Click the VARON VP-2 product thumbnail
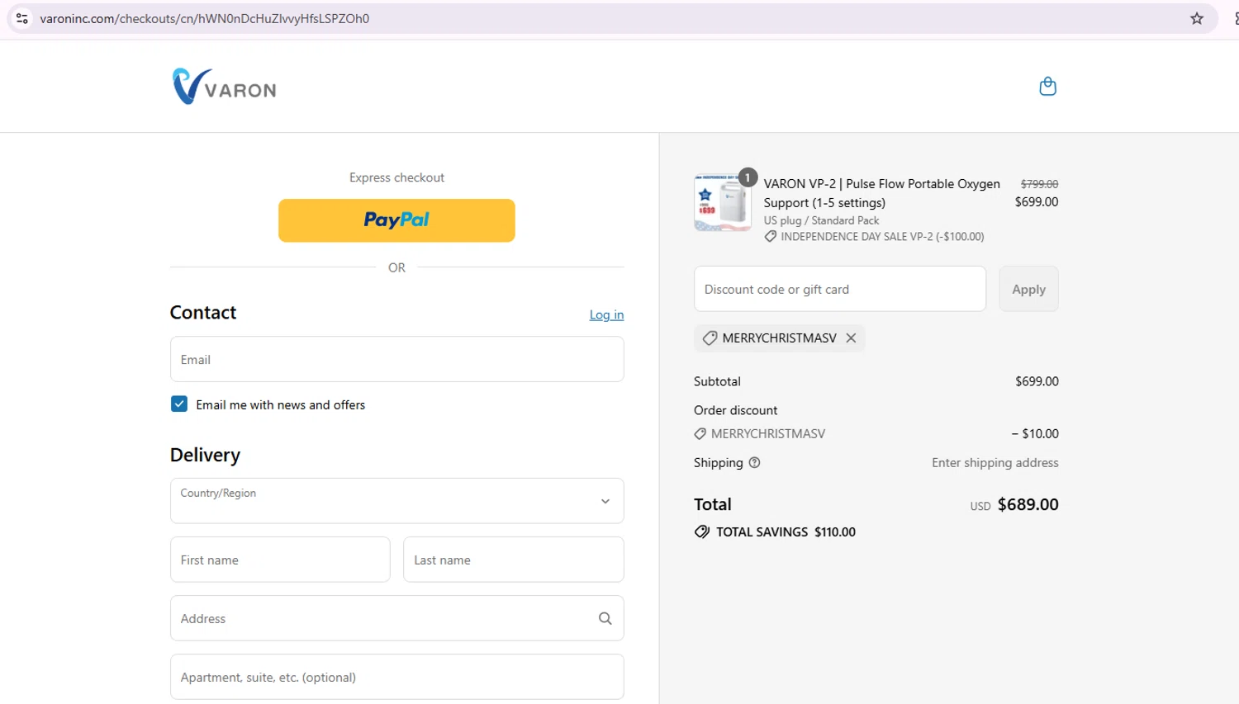The height and width of the screenshot is (704, 1239). point(723,202)
